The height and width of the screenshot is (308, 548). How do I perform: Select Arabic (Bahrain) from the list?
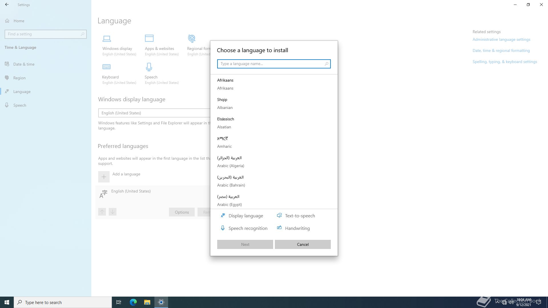click(x=274, y=181)
